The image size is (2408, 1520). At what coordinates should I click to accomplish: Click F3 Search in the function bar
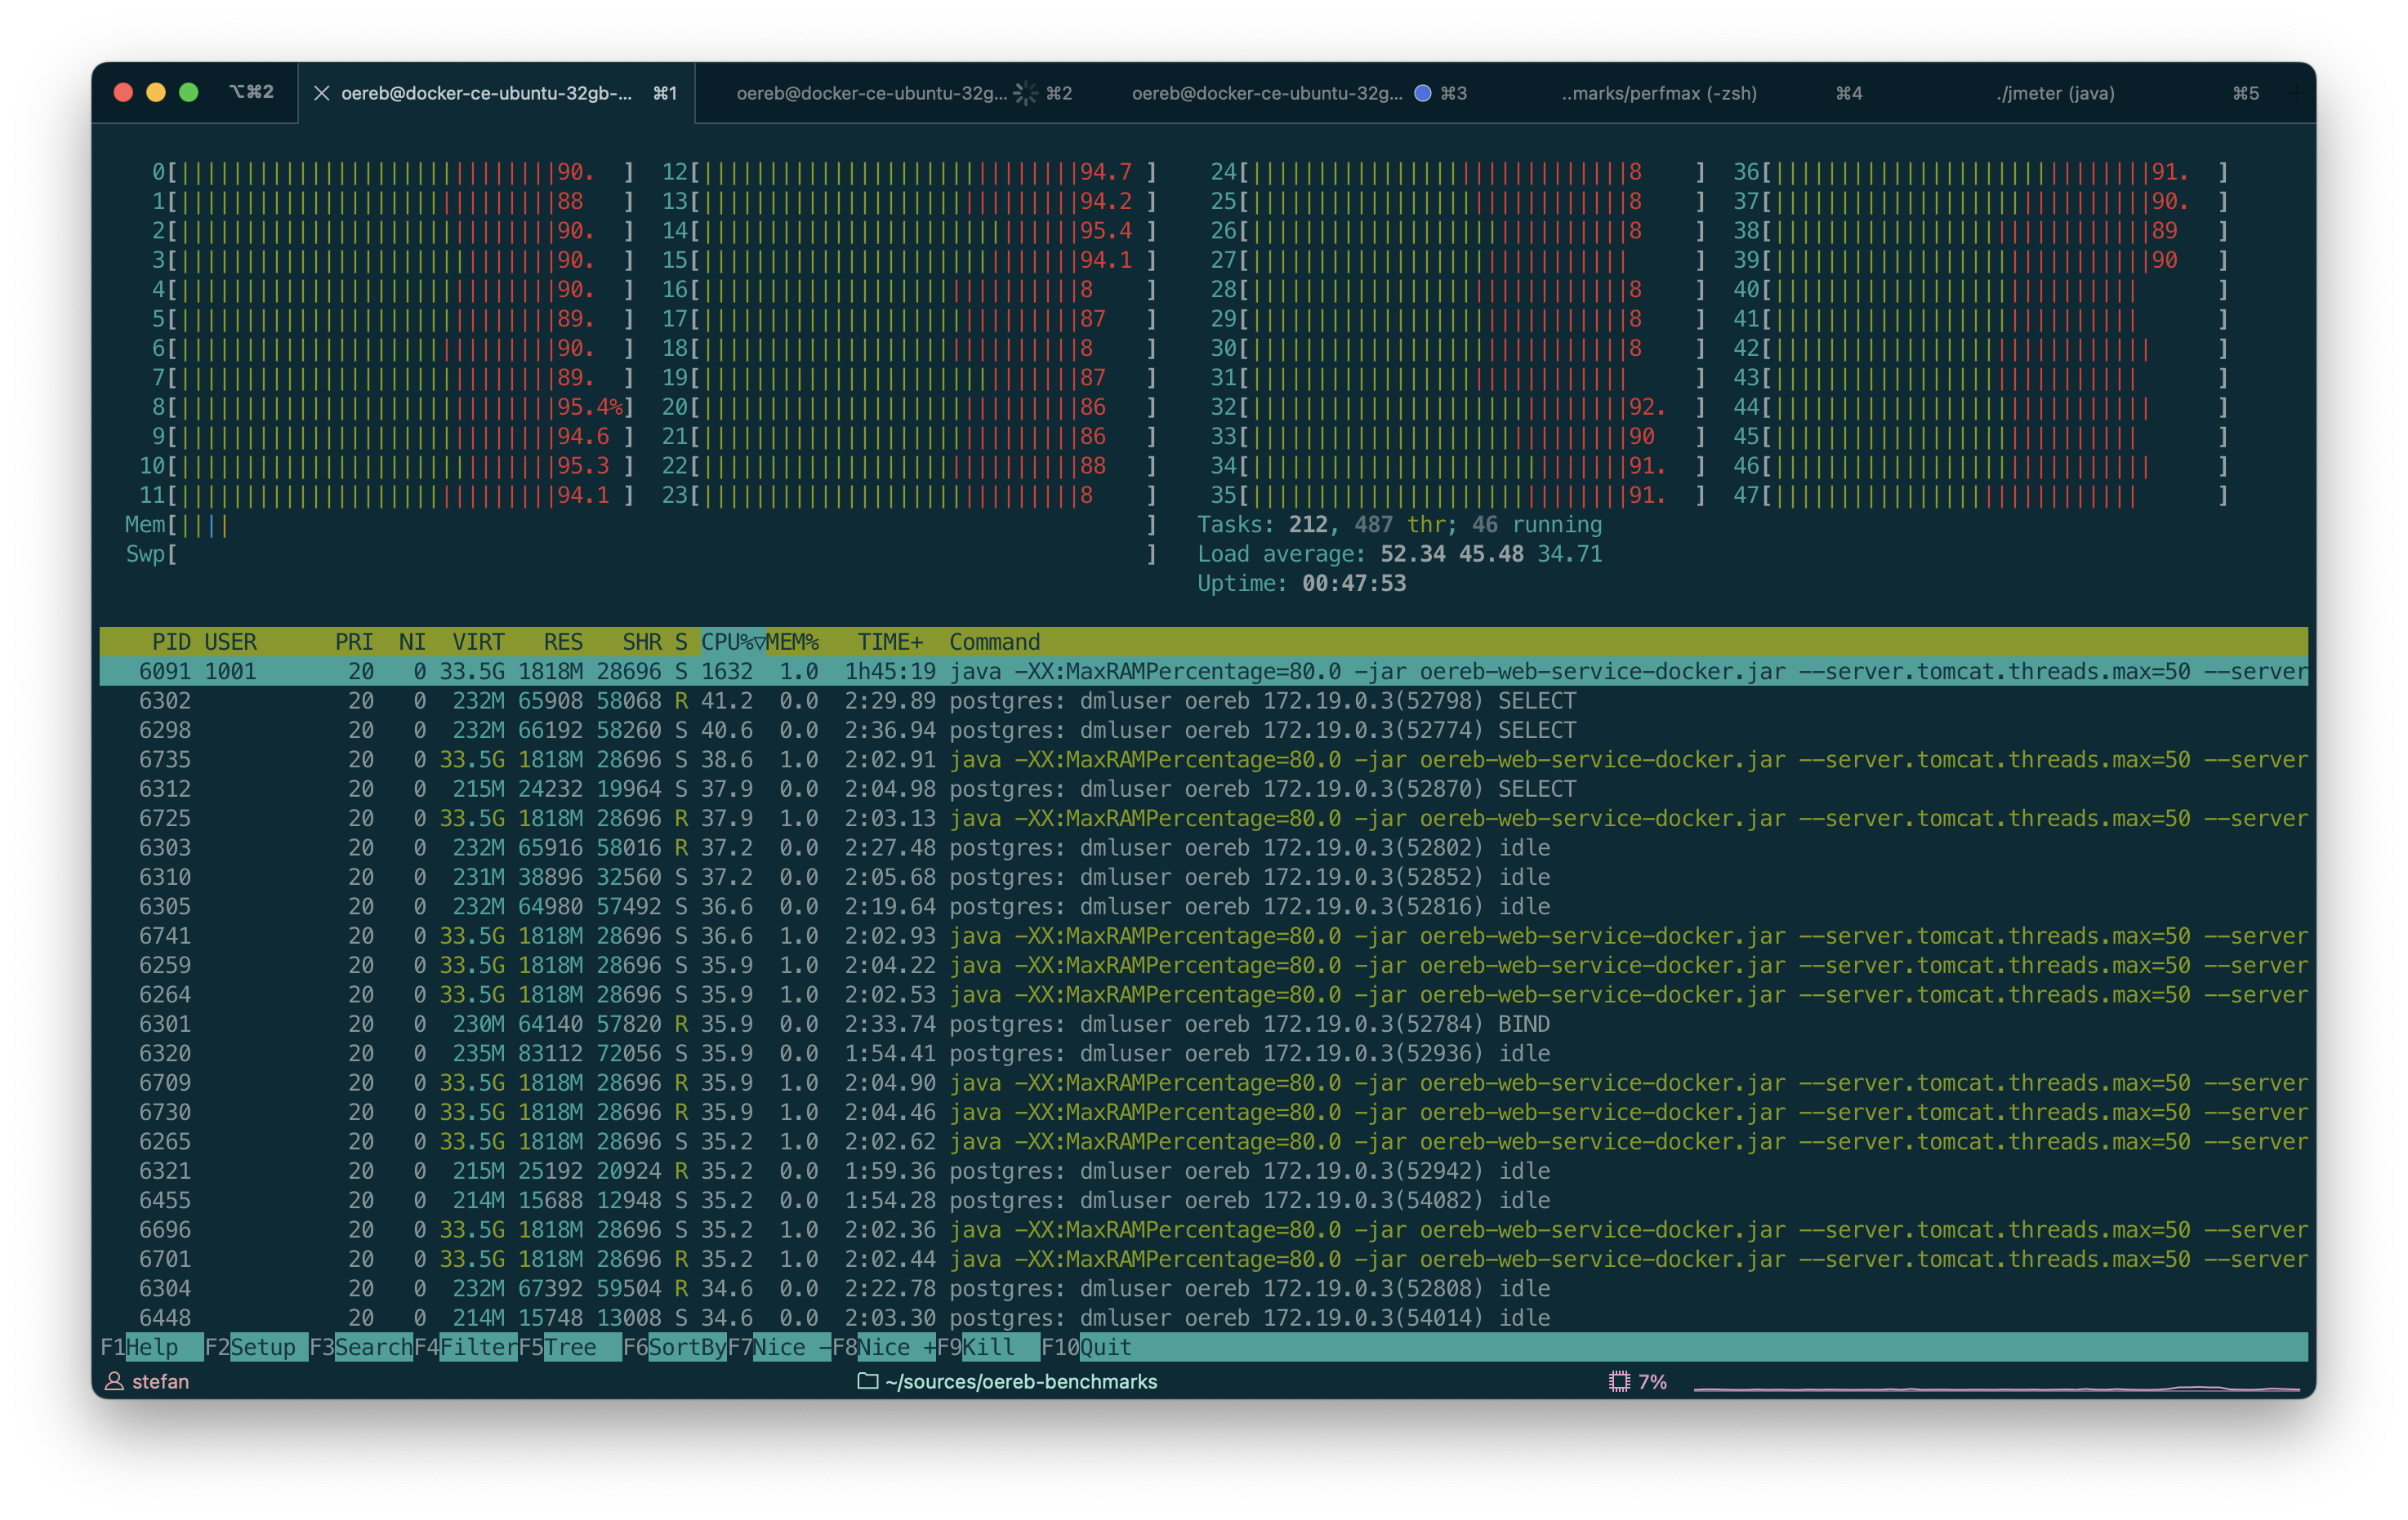[x=361, y=1347]
